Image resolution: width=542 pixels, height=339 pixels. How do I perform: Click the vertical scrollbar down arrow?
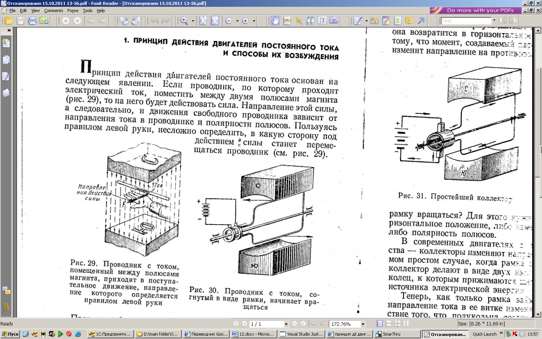[538, 314]
